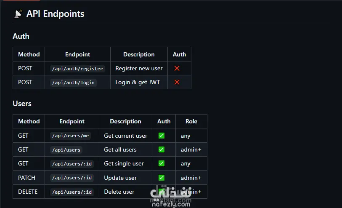The height and width of the screenshot is (208, 342).
Task: Select the /api/users/me endpoint code
Action: coord(70,136)
